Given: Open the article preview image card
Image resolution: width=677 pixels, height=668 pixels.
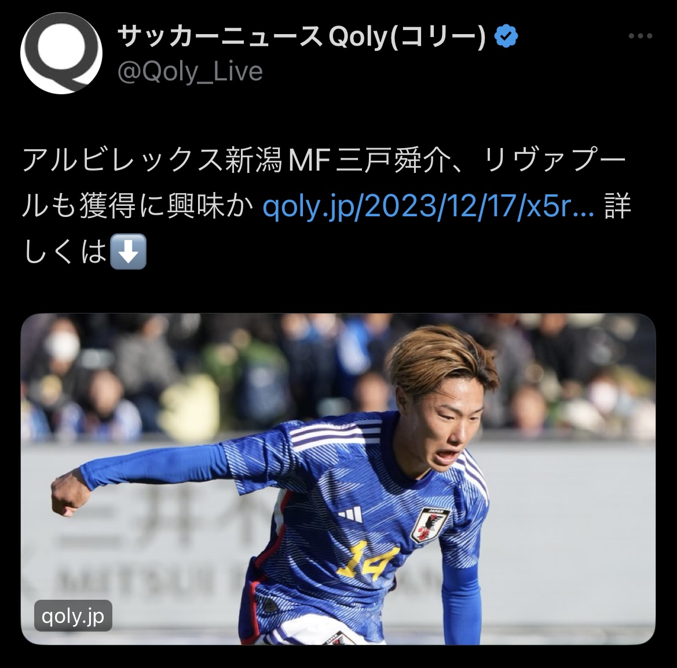Looking at the screenshot, I should pyautogui.click(x=338, y=479).
